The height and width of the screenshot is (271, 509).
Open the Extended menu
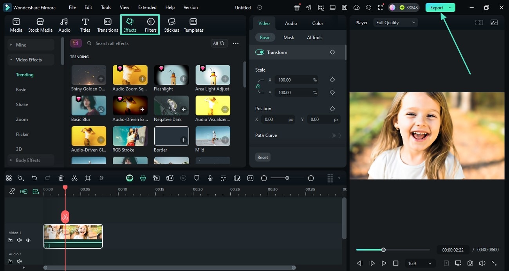click(x=147, y=7)
